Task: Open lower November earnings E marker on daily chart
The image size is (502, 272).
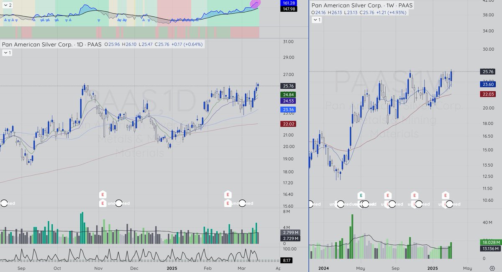Action: (102, 203)
